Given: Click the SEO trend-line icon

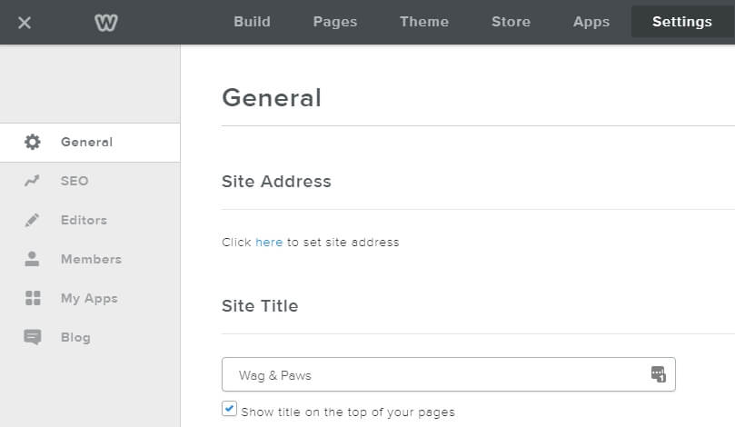Looking at the screenshot, I should (x=33, y=181).
